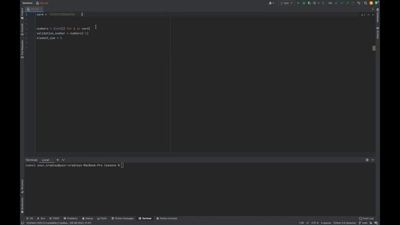The image size is (400, 225).
Task: Open the Git tool window tab
Action: (29, 218)
